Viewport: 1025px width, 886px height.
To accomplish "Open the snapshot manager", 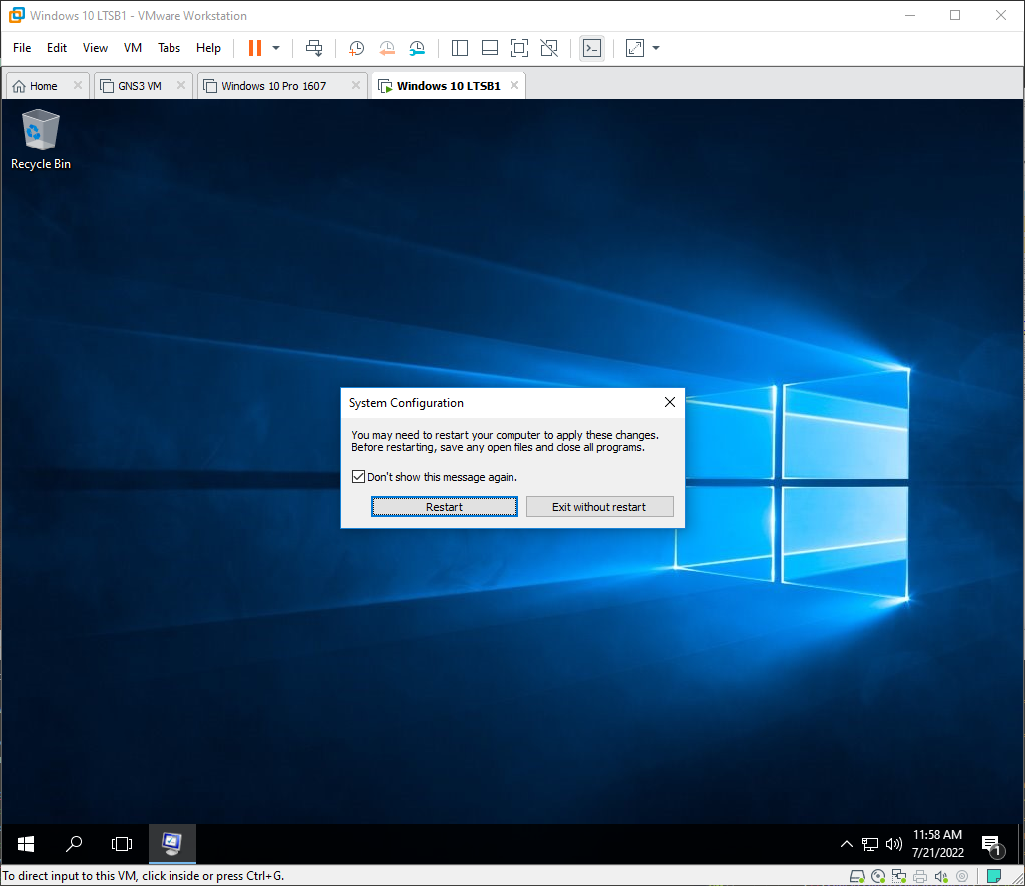I will click(x=417, y=48).
